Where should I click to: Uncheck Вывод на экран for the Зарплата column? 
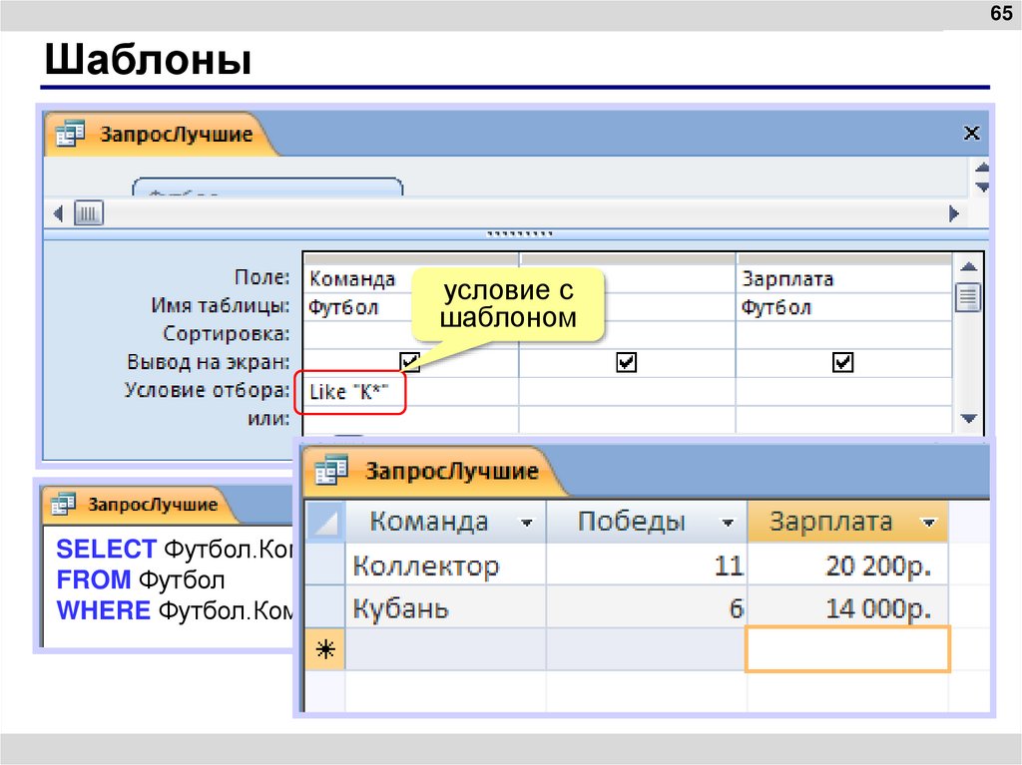pos(842,362)
